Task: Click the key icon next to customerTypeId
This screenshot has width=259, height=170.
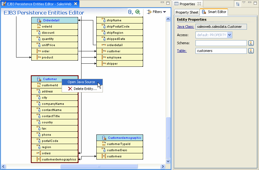Action: click(x=104, y=144)
